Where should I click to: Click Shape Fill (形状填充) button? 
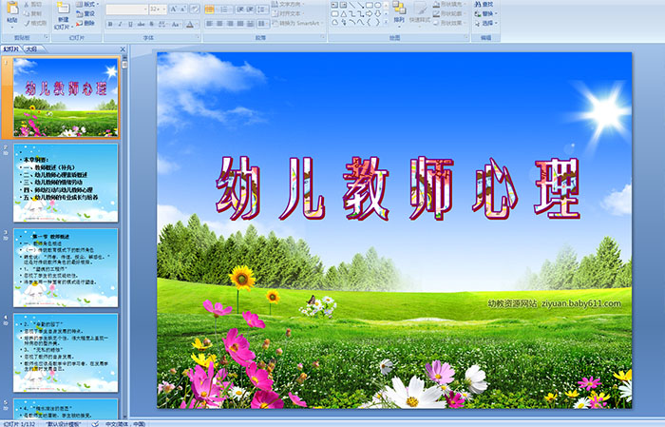tap(450, 4)
